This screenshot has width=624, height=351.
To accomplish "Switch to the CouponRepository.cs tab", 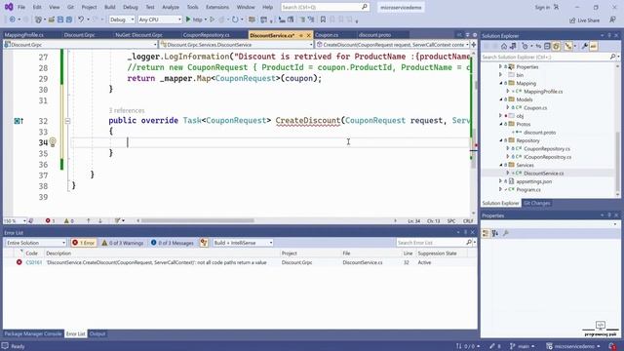I will click(206, 35).
